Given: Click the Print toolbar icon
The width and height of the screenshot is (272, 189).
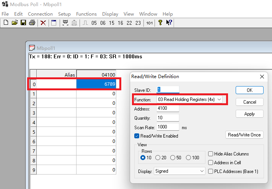Looking at the screenshot, I should pyautogui.click(x=32, y=22).
